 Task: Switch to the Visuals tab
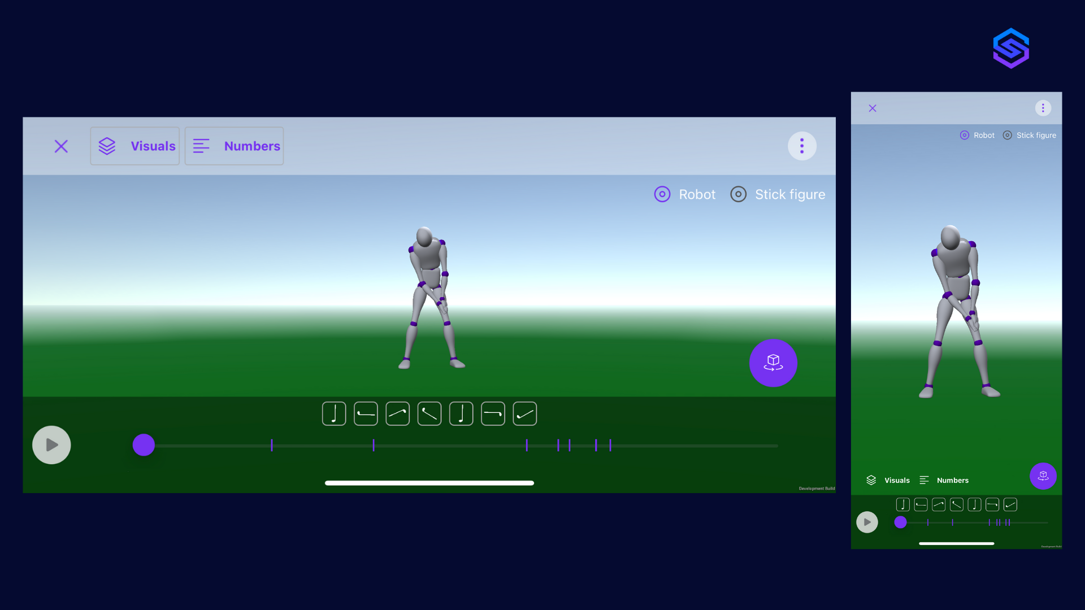pos(134,146)
